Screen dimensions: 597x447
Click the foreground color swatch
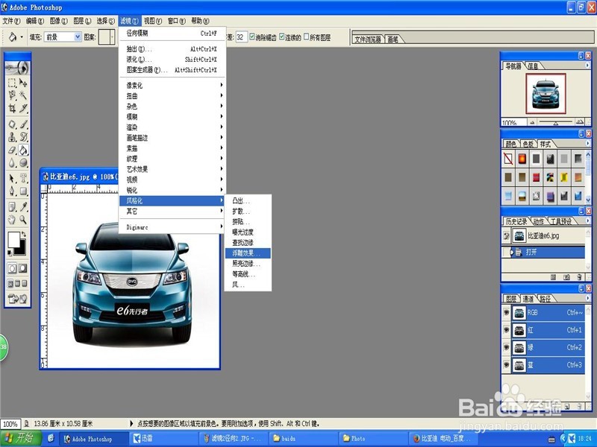[x=13, y=239]
